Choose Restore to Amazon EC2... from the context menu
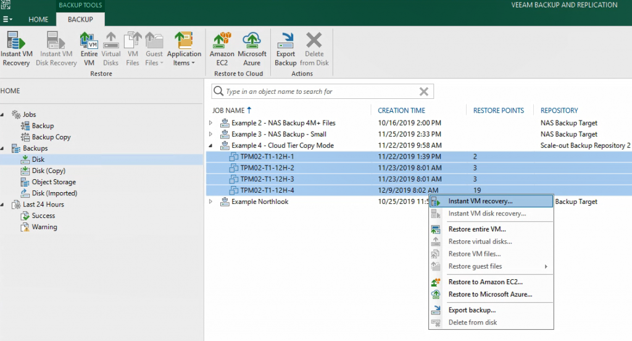This screenshot has height=341, width=632. [x=491, y=282]
